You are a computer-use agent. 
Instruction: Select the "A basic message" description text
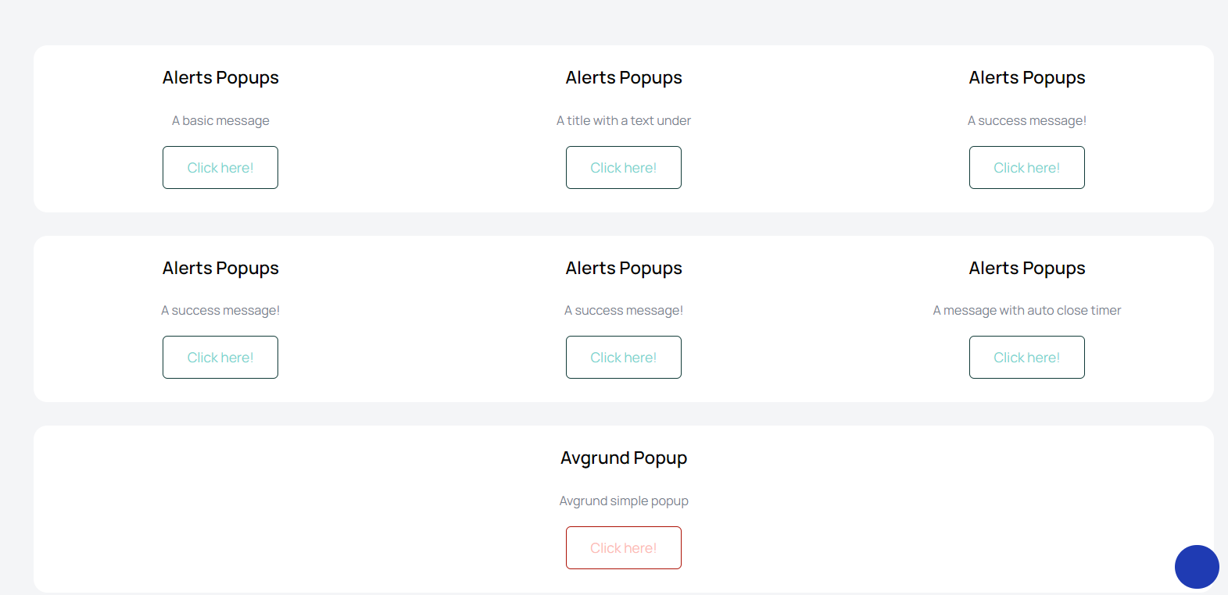220,121
